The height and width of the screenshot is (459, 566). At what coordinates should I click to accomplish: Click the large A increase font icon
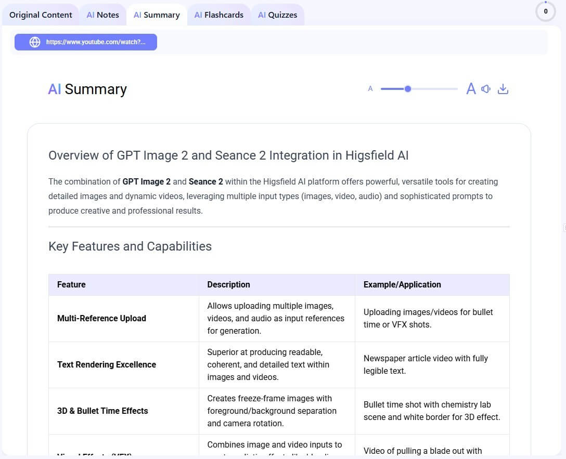coord(471,89)
